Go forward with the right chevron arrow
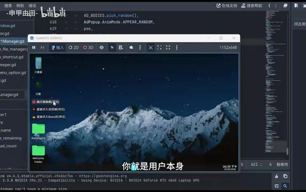Image resolution: width=306 pixels, height=192 pixels. click(276, 6)
